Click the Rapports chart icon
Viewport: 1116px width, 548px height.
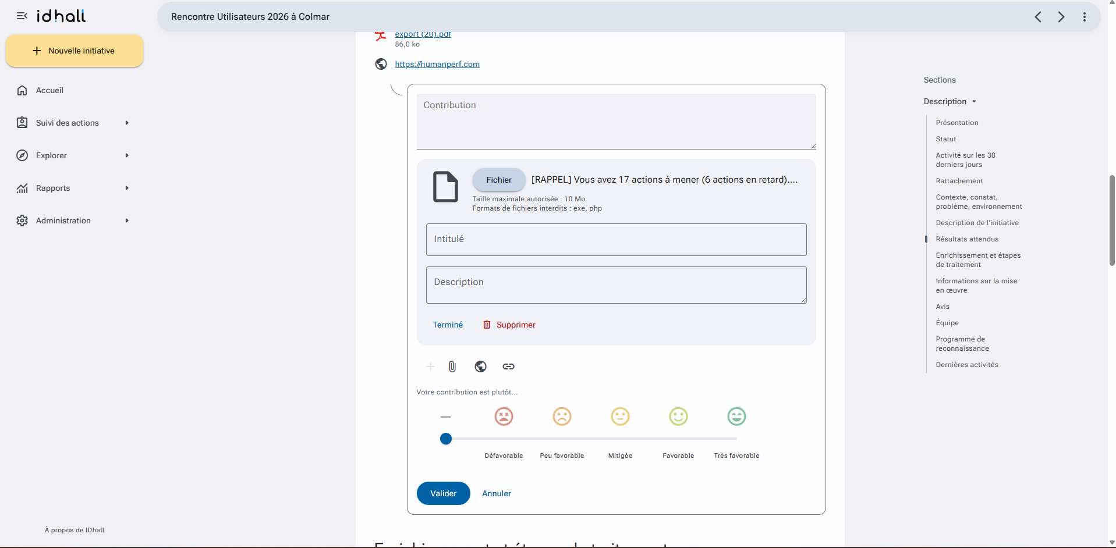(x=22, y=188)
